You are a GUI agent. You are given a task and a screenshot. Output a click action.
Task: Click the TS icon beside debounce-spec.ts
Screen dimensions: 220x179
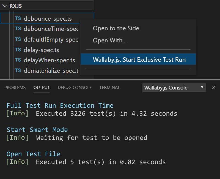click(x=18, y=18)
